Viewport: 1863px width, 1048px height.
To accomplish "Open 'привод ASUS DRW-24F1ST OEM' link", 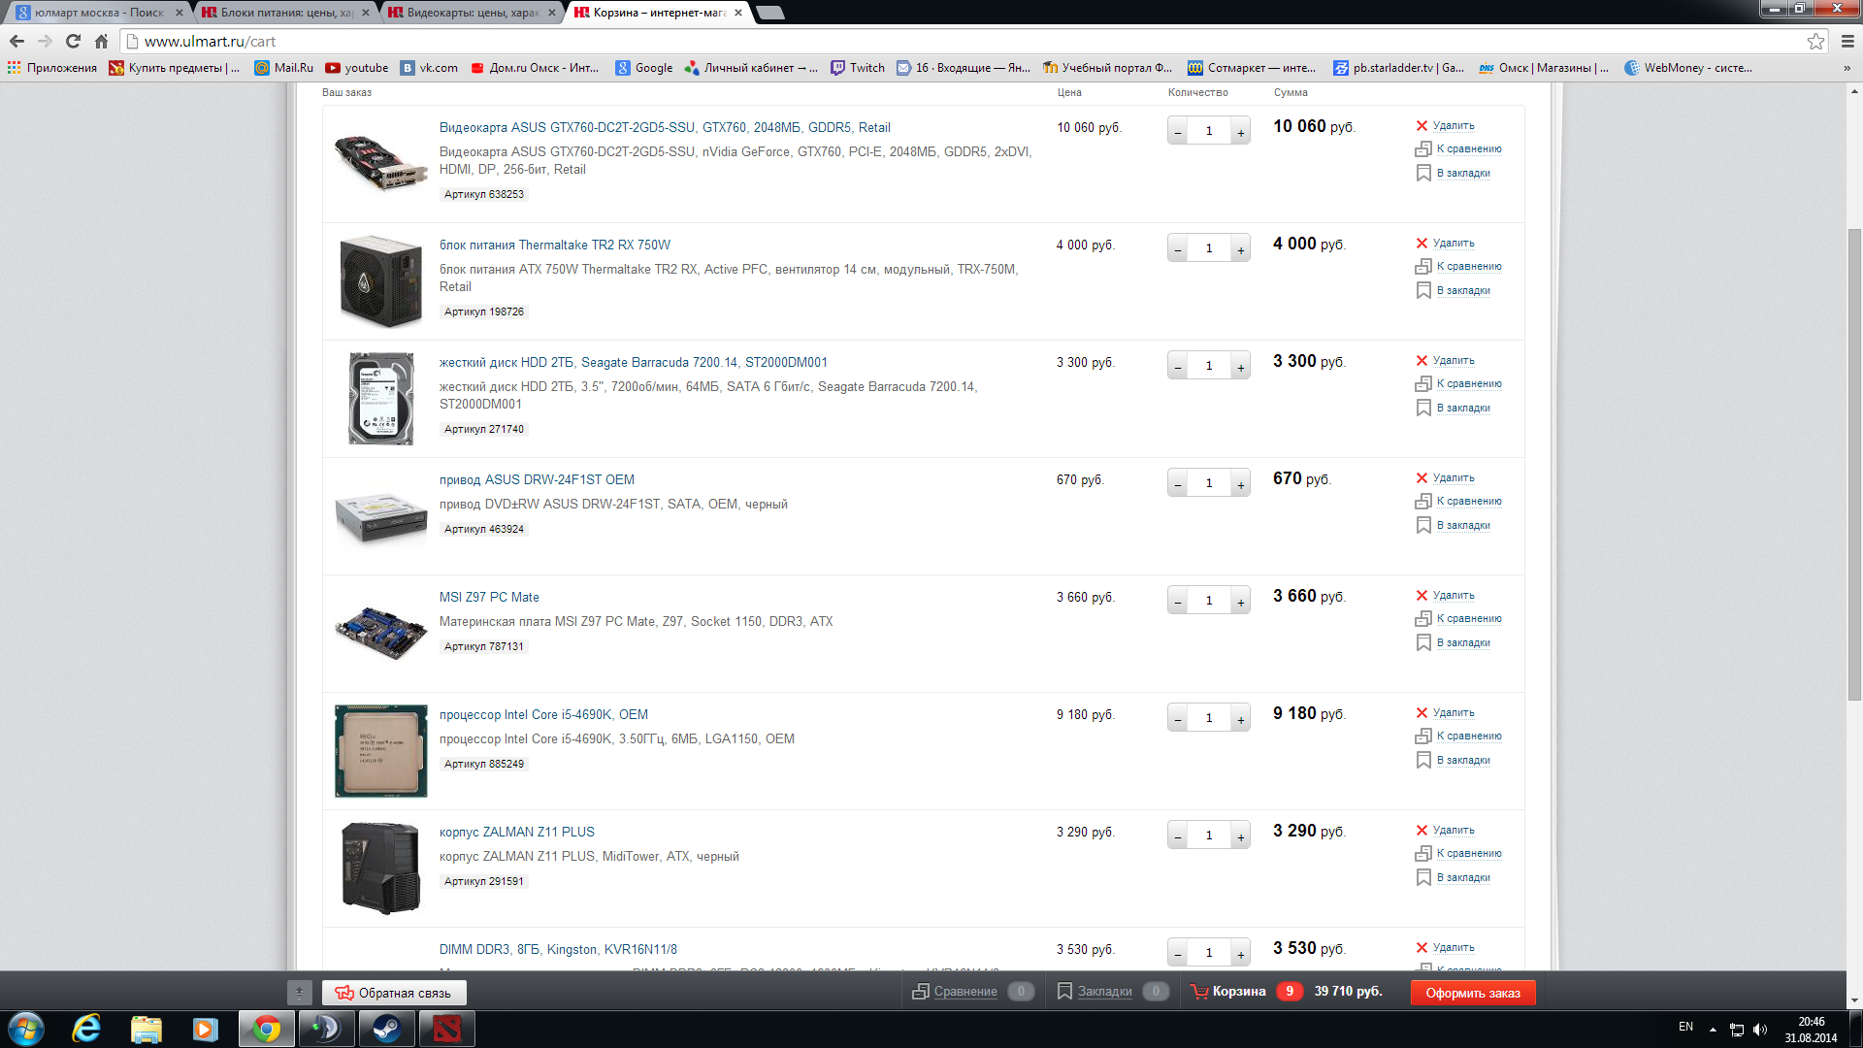I will (x=537, y=480).
